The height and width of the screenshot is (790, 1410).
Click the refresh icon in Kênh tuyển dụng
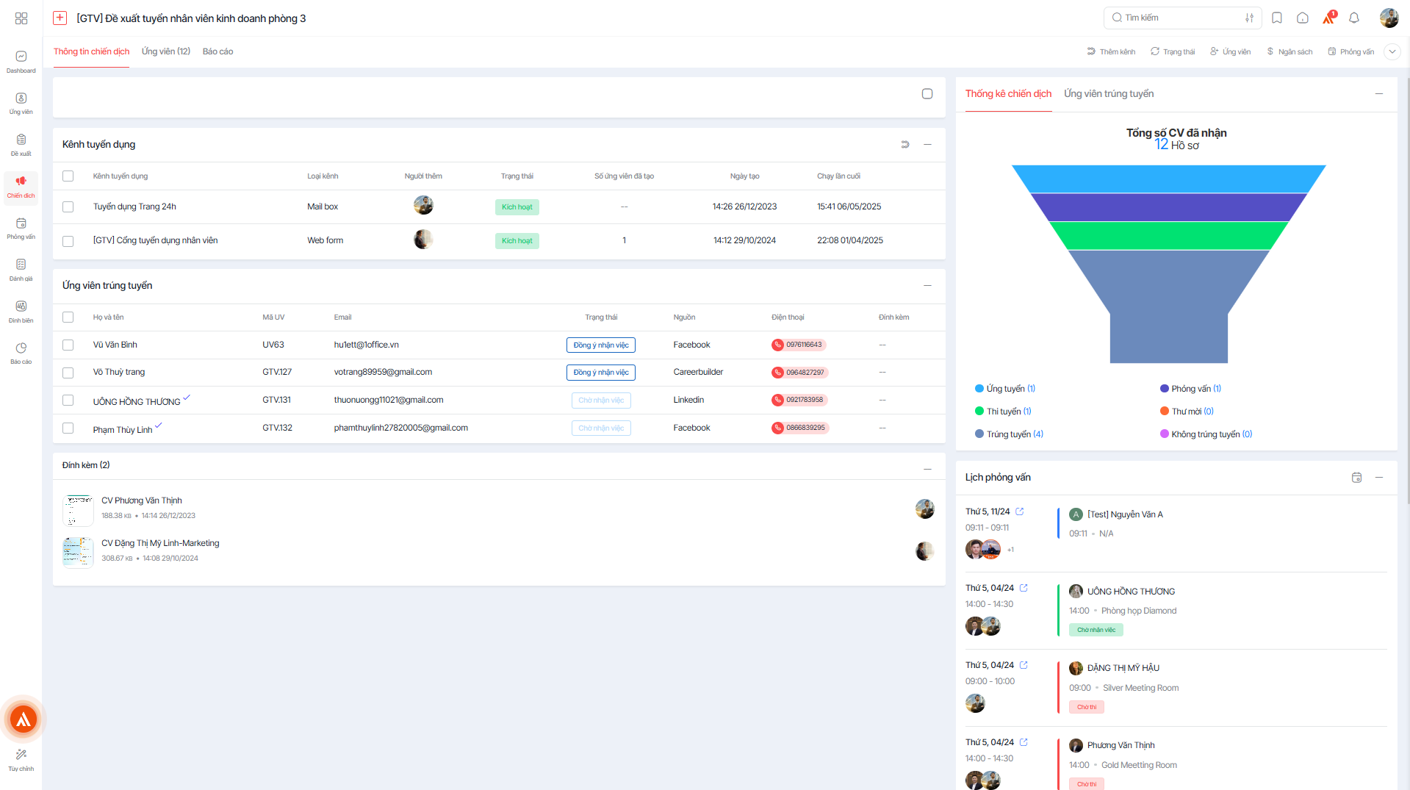point(905,145)
